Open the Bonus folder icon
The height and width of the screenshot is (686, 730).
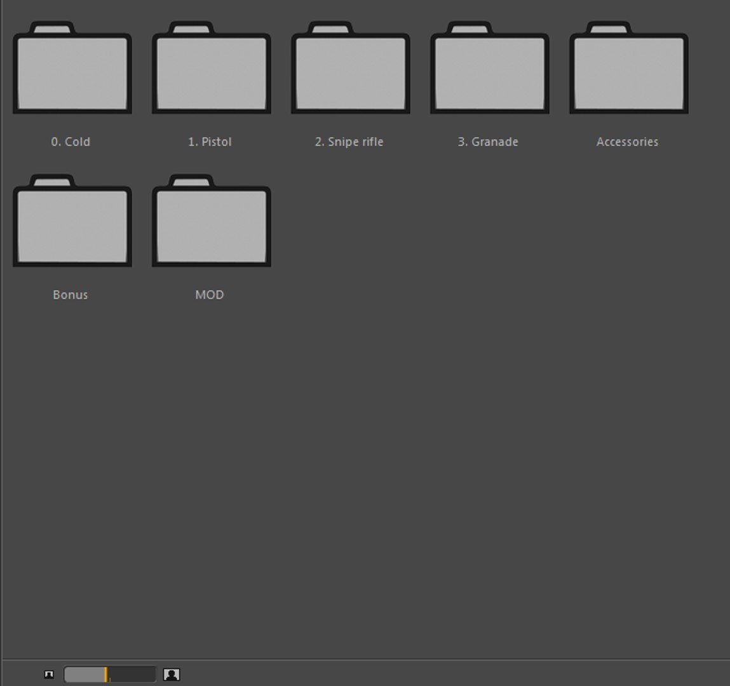pos(72,220)
